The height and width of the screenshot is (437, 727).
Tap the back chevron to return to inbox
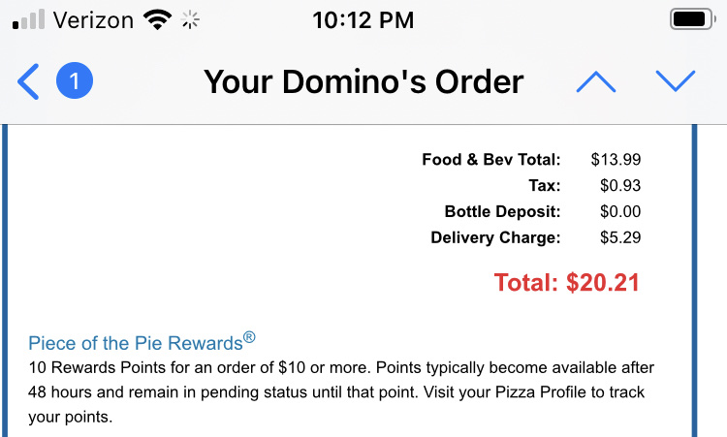tap(29, 82)
